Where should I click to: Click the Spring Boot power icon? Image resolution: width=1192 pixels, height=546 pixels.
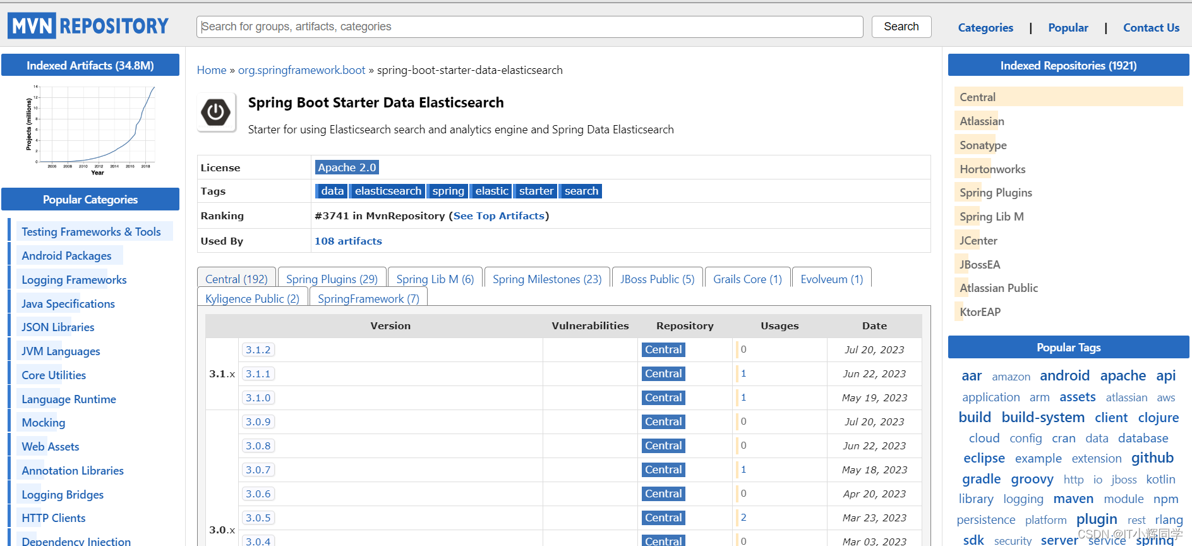[216, 112]
